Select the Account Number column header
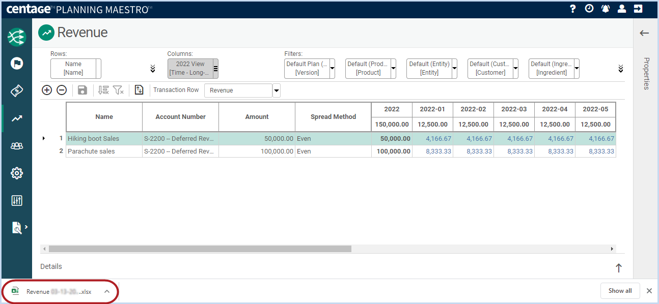Image resolution: width=659 pixels, height=304 pixels. 181,117
